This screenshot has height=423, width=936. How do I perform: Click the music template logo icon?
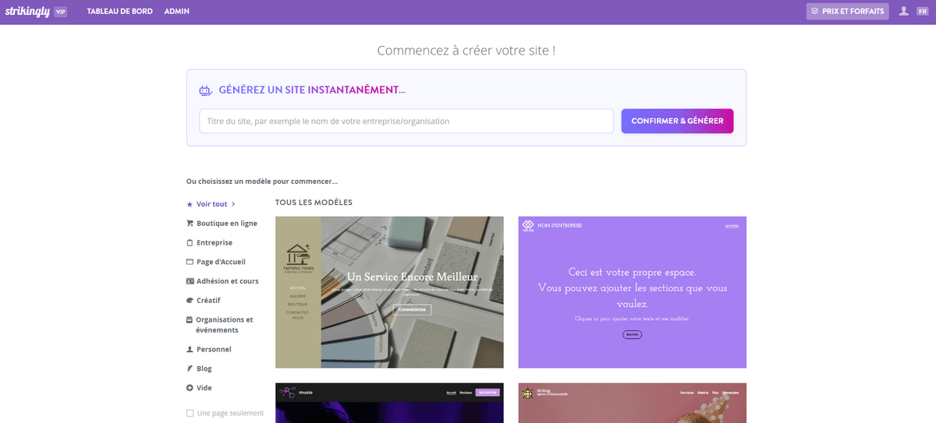pyautogui.click(x=285, y=393)
